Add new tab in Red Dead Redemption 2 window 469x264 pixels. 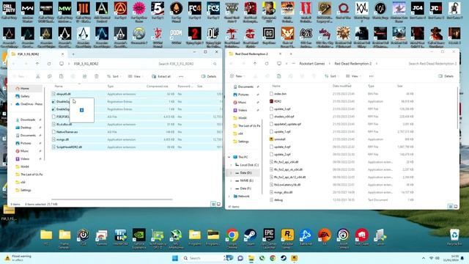pos(291,54)
